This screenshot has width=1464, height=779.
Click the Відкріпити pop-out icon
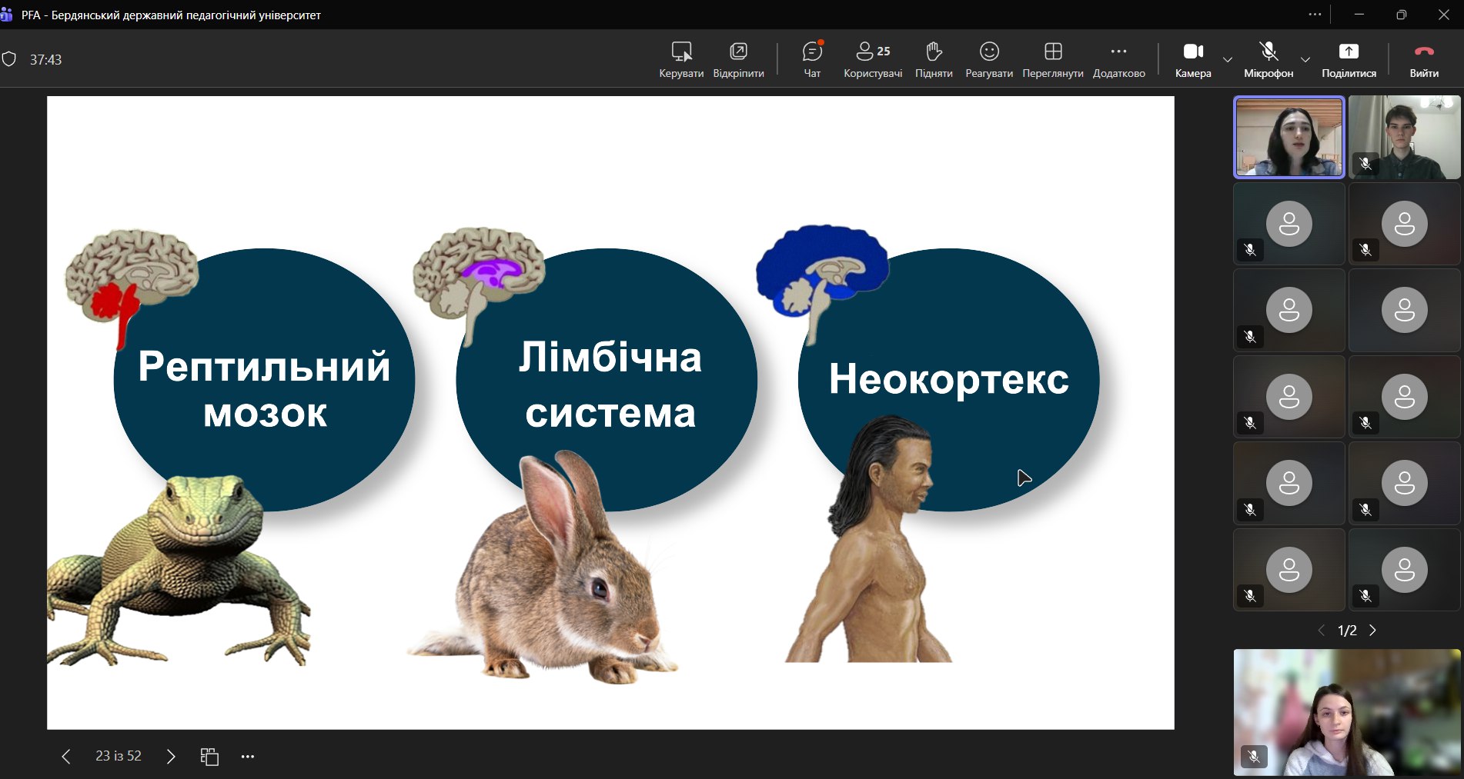tap(738, 59)
